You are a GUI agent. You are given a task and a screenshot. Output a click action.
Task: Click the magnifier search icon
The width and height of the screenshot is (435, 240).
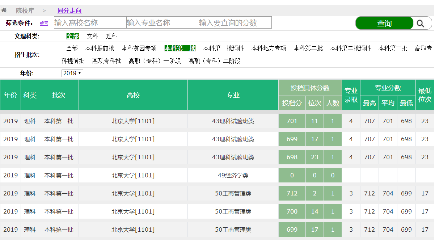[x=420, y=24]
